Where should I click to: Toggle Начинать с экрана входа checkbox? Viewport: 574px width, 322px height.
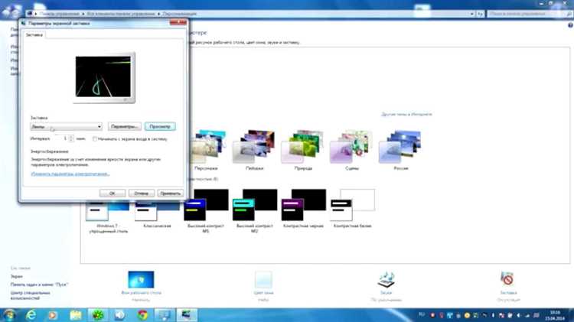point(95,139)
